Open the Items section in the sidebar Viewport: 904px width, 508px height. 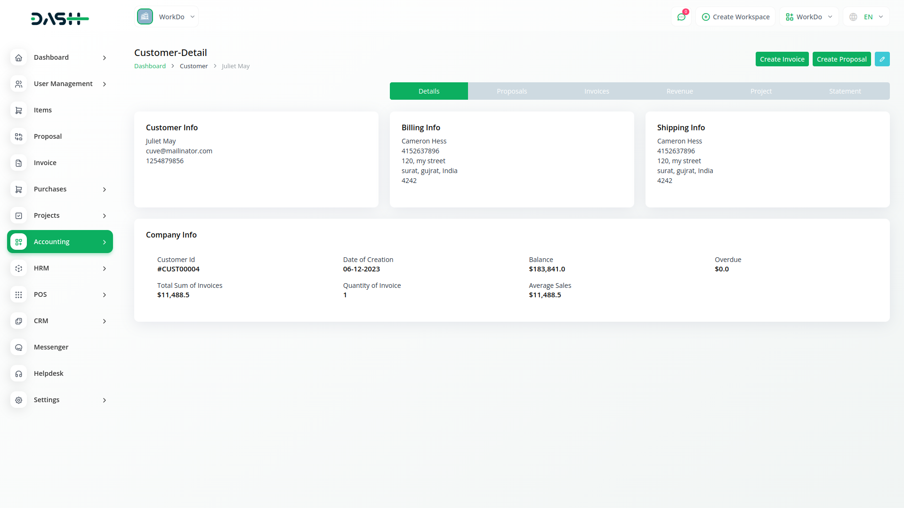click(19, 110)
